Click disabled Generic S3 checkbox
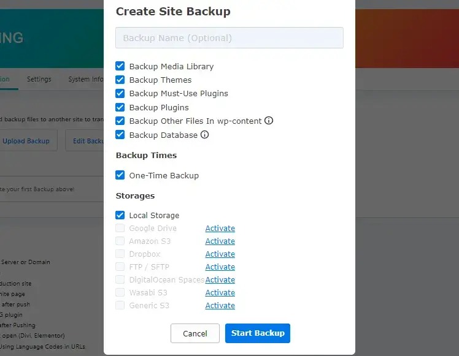Screen dimensions: 459x356 tap(120, 305)
